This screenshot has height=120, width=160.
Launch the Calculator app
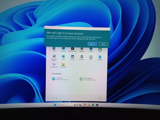click(x=82, y=57)
